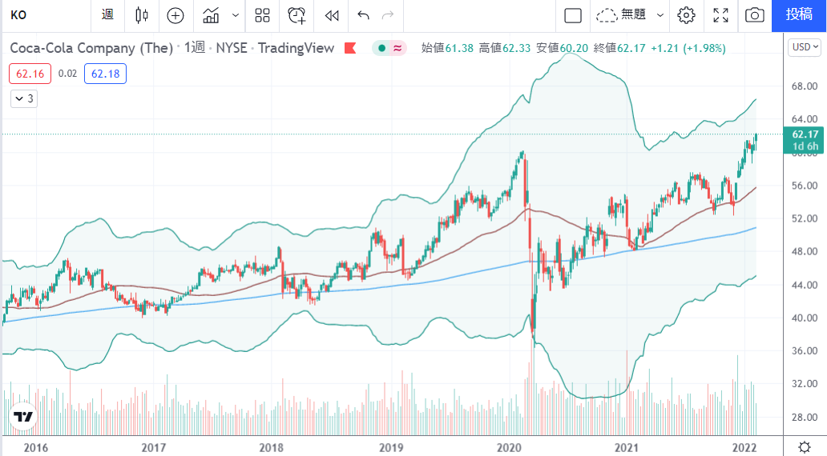The height and width of the screenshot is (456, 827).
Task: Open the 無題 layout name cloud button
Action: [621, 15]
